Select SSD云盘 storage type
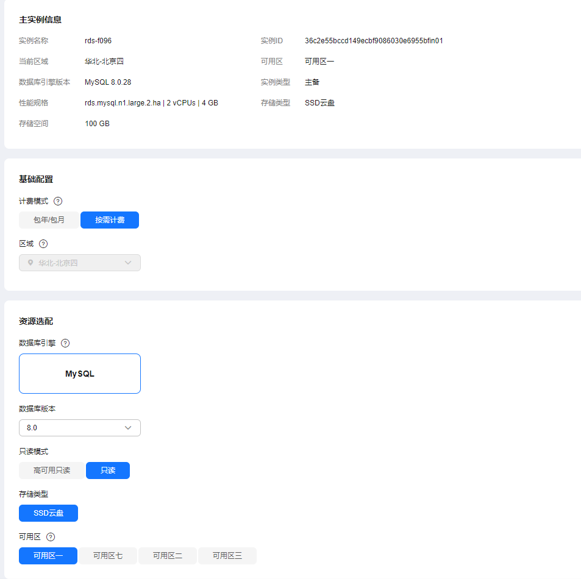Viewport: 581px width, 579px height. pyautogui.click(x=48, y=513)
